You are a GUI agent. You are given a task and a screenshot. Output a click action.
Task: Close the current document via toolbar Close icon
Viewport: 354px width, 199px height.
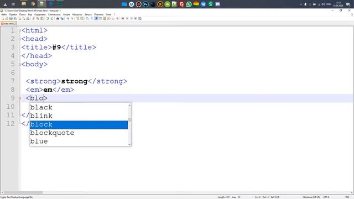coord(20,18)
